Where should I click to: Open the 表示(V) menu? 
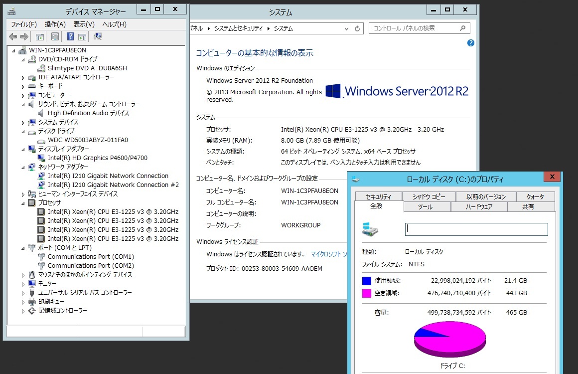click(84, 24)
